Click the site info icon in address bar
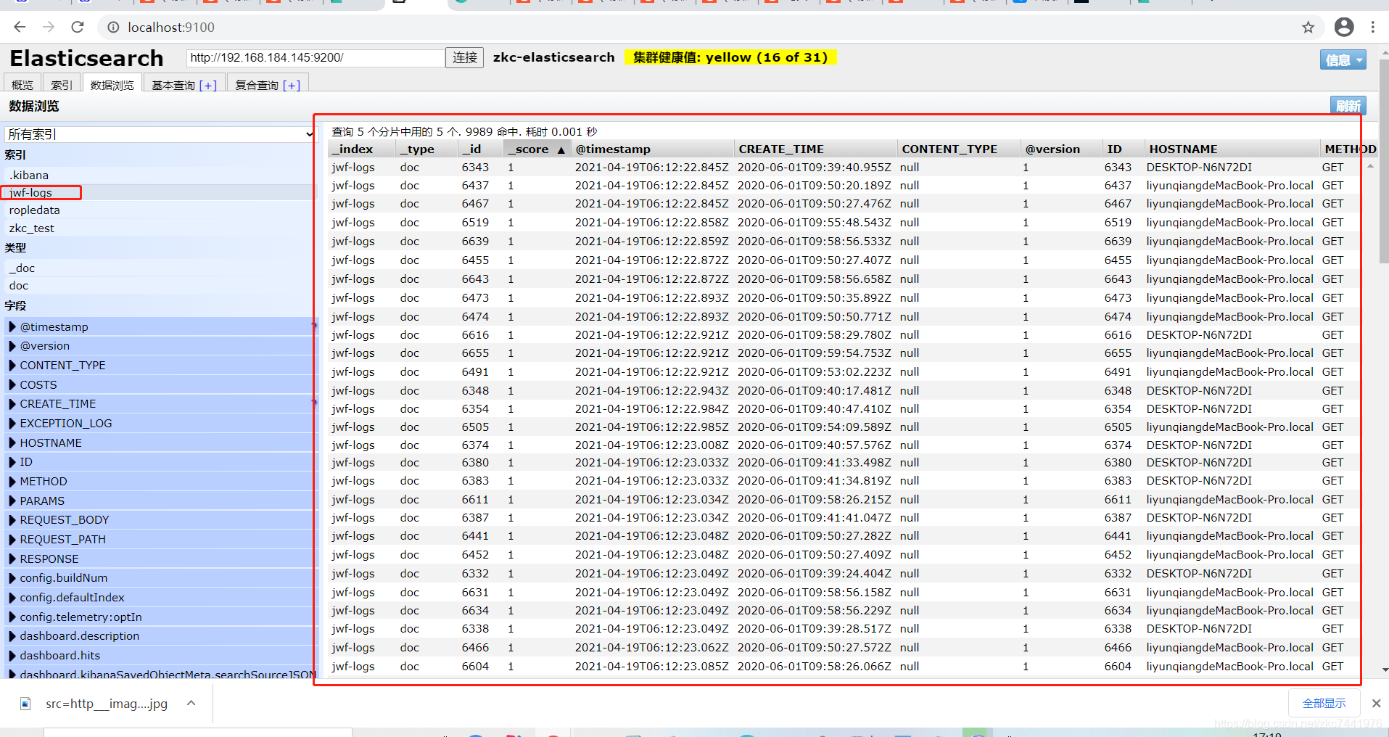1389x737 pixels. [x=113, y=28]
